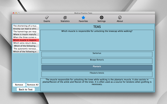
Task: Select the Favorites star icon
Action: click(83, 18)
